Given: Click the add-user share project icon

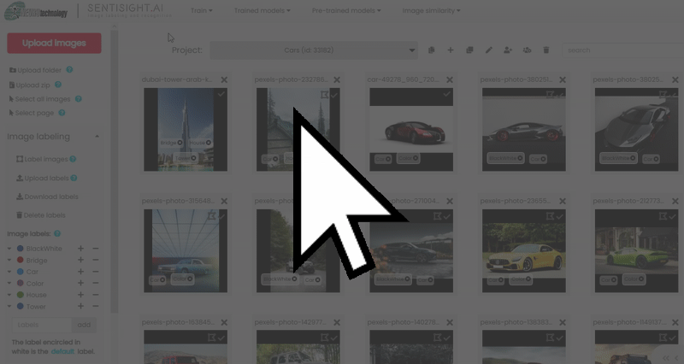Looking at the screenshot, I should tap(507, 50).
